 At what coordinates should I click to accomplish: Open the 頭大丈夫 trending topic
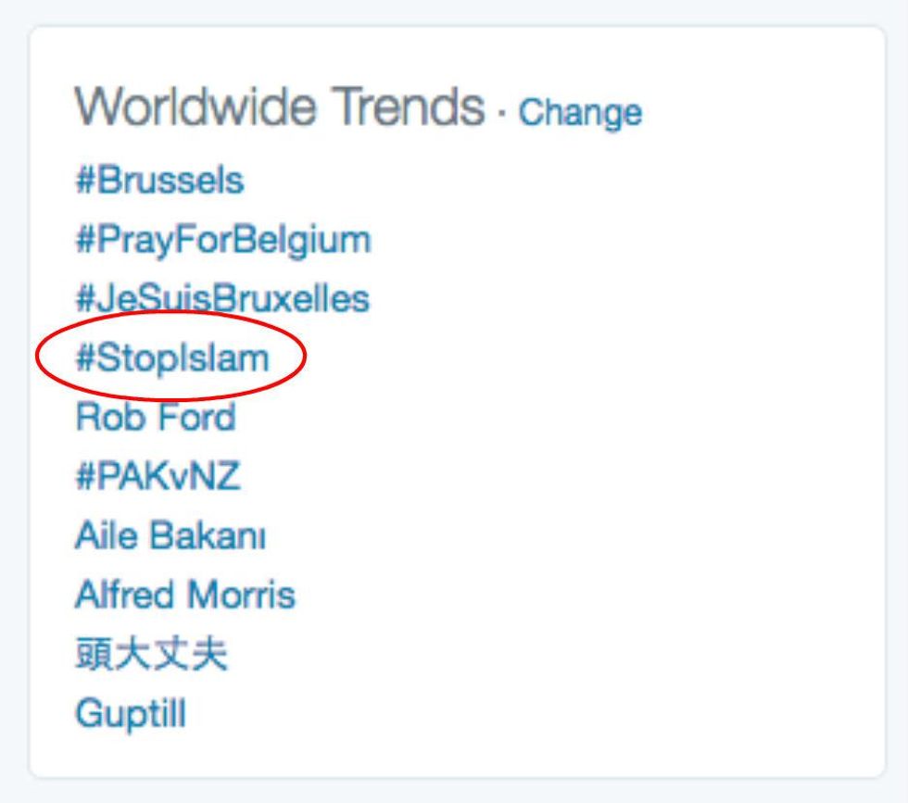pyautogui.click(x=152, y=654)
